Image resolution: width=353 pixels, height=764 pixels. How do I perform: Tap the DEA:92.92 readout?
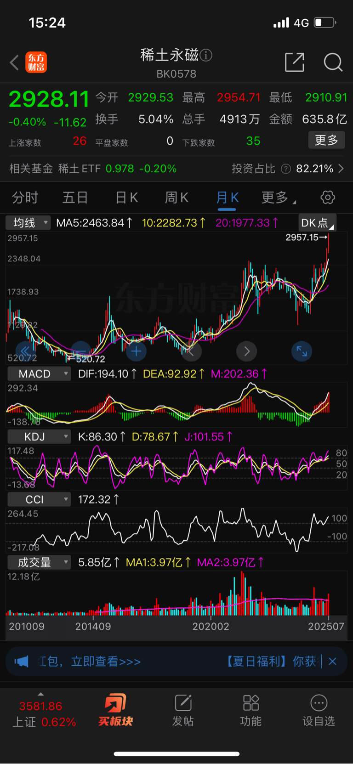[174, 374]
